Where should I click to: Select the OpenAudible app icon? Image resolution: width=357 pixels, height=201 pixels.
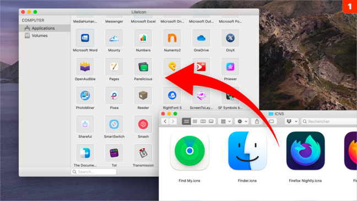tap(85, 67)
